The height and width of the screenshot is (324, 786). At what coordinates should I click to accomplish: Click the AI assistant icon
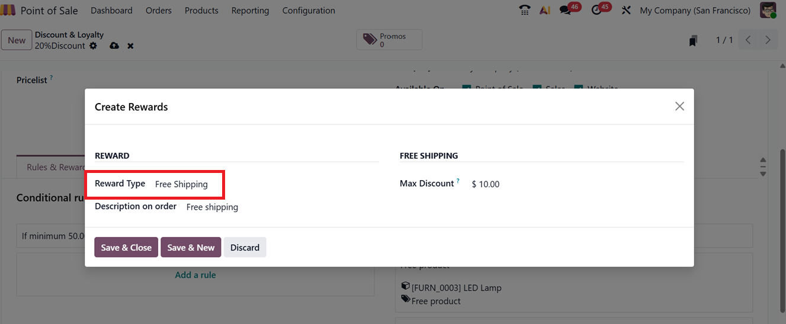545,10
